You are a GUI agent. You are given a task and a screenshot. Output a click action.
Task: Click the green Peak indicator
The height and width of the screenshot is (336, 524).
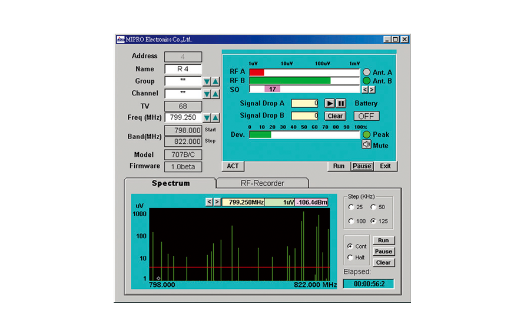367,134
